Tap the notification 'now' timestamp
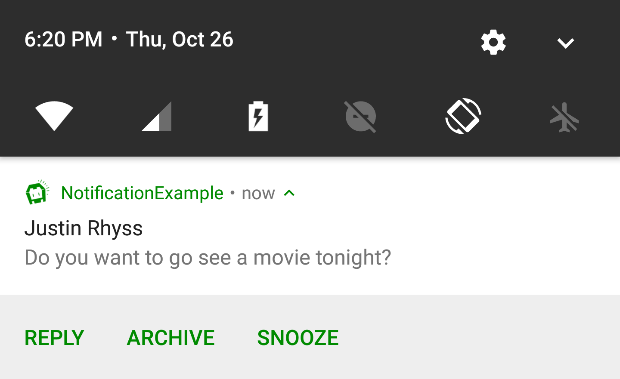 click(x=258, y=194)
